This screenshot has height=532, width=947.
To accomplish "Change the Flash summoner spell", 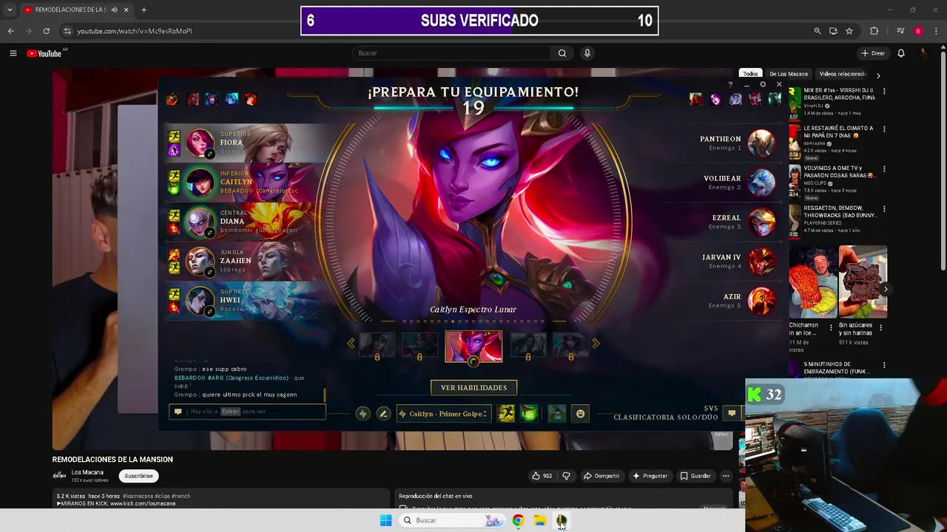I will (x=506, y=414).
